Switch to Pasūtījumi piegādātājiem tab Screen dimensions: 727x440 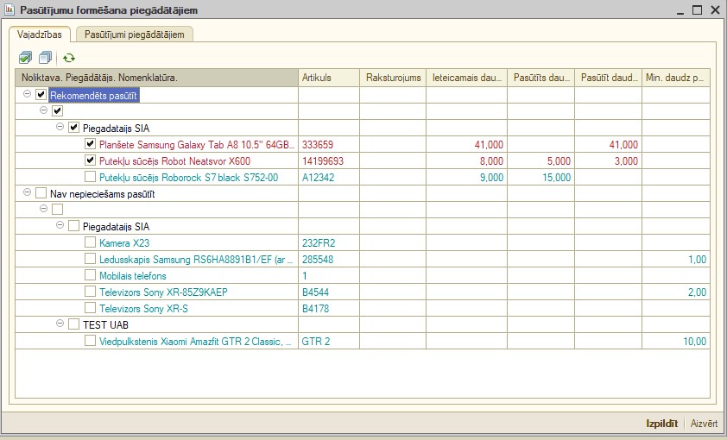click(x=134, y=35)
